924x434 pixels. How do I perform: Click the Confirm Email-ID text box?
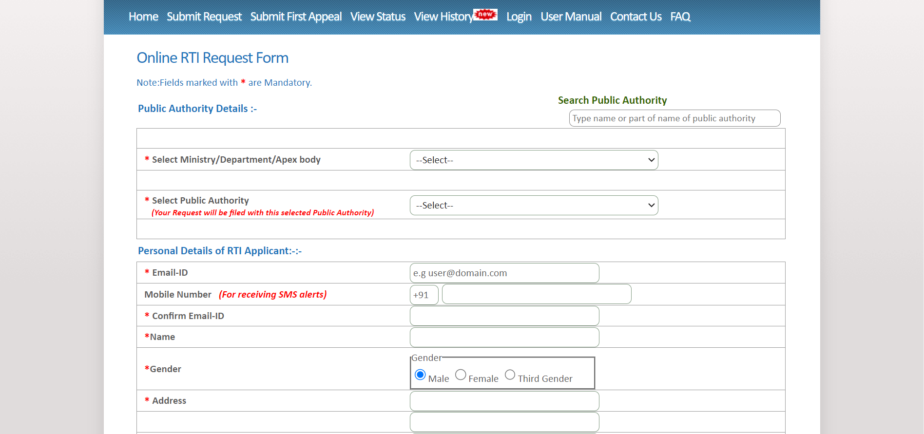pos(504,316)
